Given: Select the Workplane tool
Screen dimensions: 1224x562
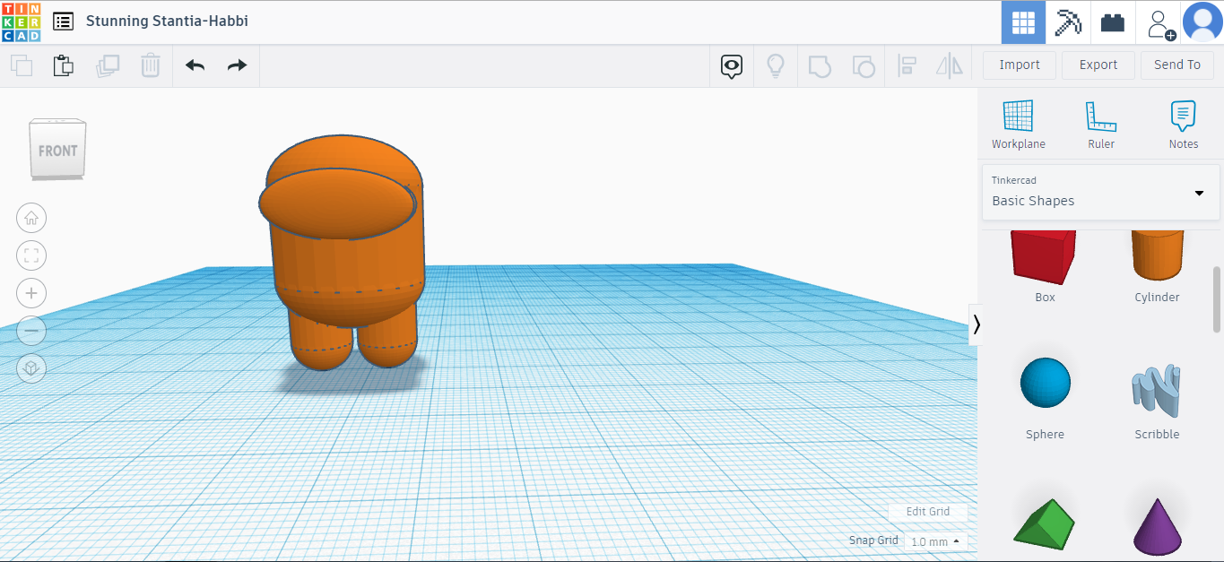Looking at the screenshot, I should coord(1019,125).
